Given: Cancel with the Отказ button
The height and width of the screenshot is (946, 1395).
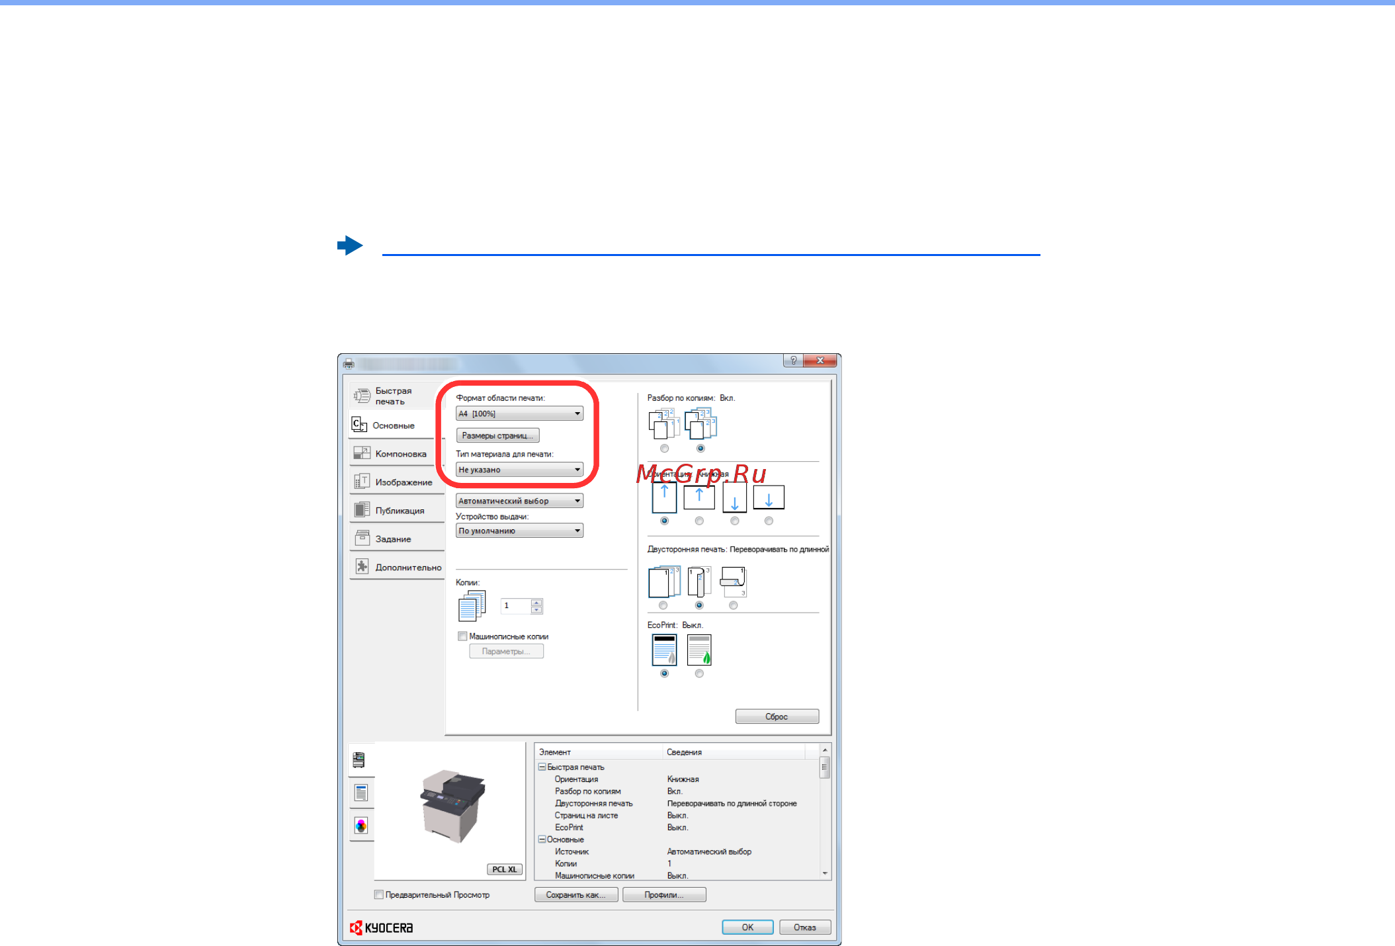Looking at the screenshot, I should (805, 927).
